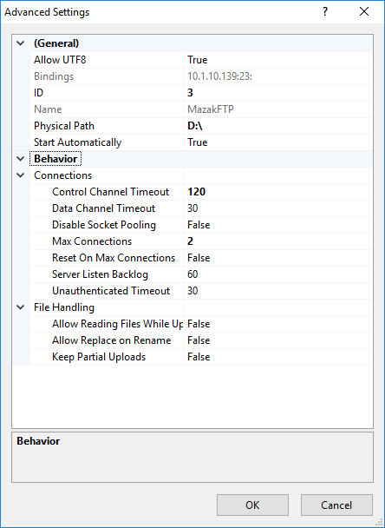
Task: Select the ID property row
Action: coord(201,93)
